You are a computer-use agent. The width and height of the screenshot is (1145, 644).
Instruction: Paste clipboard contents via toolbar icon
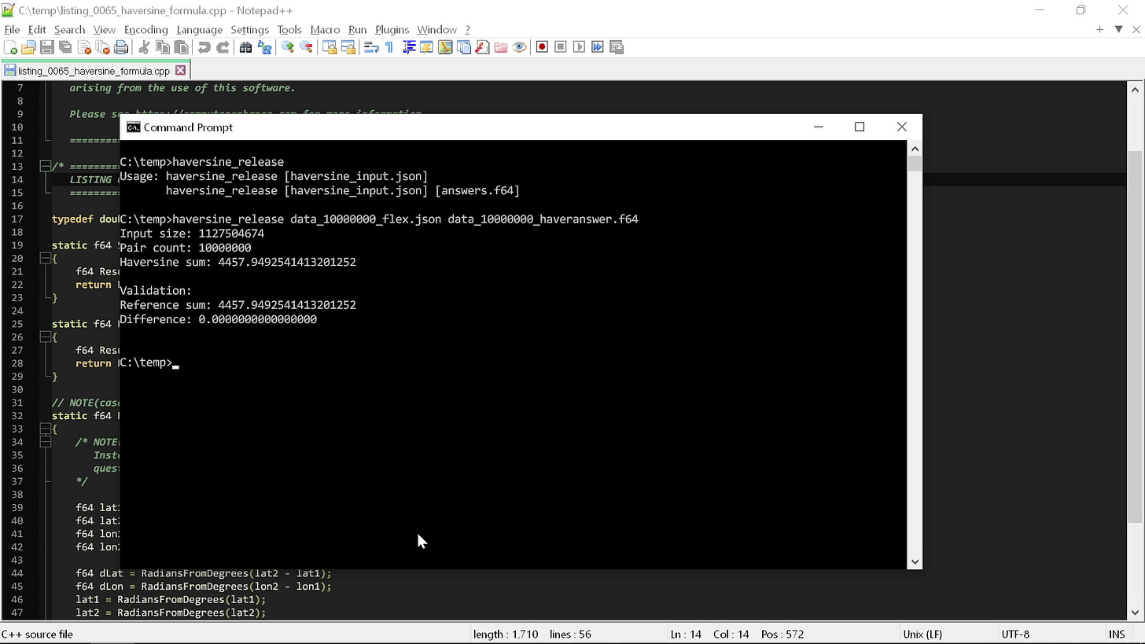pyautogui.click(x=181, y=47)
